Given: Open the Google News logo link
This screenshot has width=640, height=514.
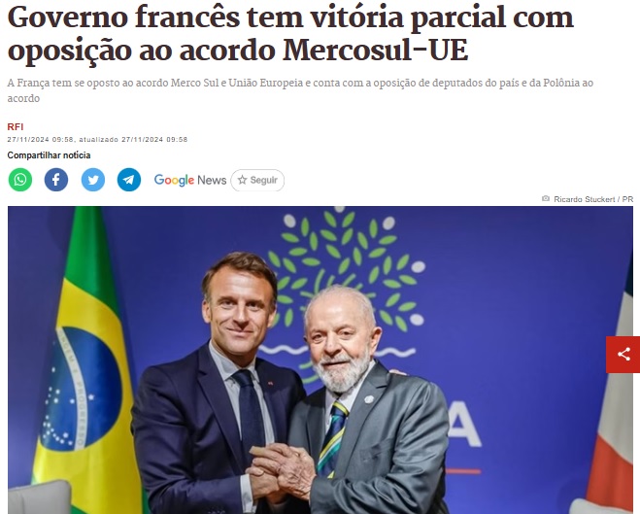Looking at the screenshot, I should point(190,180).
